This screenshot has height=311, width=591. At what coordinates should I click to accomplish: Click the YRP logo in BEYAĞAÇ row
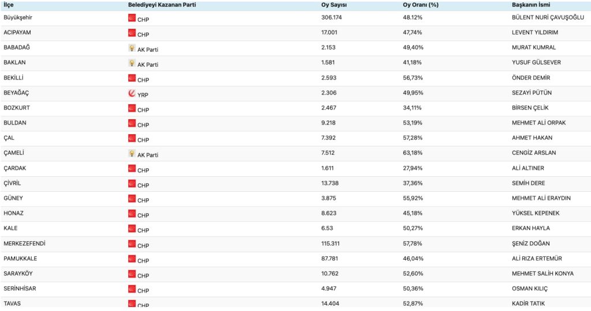[x=132, y=93]
